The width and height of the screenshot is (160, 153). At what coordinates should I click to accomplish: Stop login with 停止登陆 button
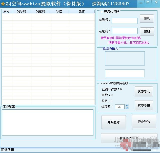click(x=144, y=122)
